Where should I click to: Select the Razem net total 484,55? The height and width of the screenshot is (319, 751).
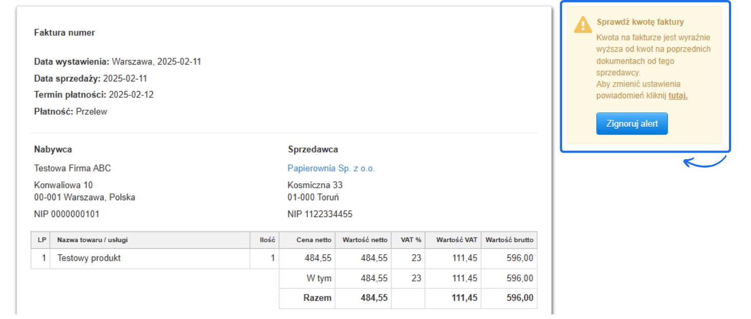(374, 298)
